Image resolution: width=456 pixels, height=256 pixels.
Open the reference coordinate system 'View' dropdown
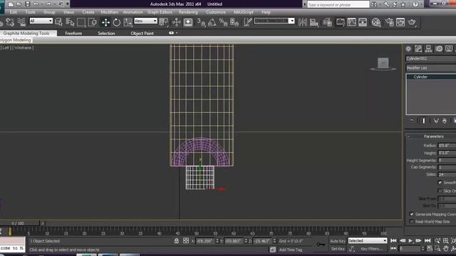coord(145,21)
